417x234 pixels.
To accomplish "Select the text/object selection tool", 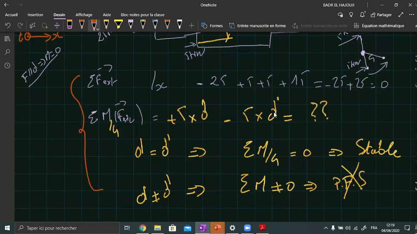I will [x=33, y=26].
